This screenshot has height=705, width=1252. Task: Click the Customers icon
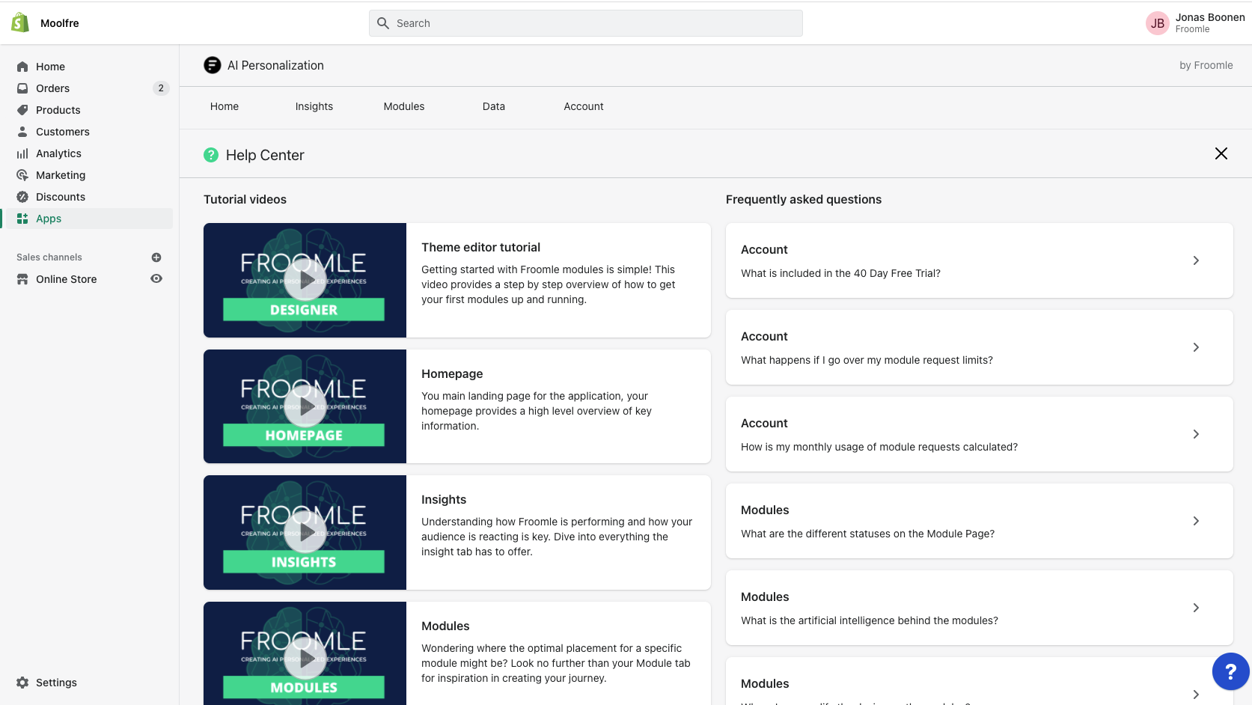coord(22,132)
